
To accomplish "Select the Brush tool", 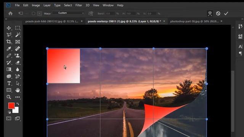I will tap(9, 56).
